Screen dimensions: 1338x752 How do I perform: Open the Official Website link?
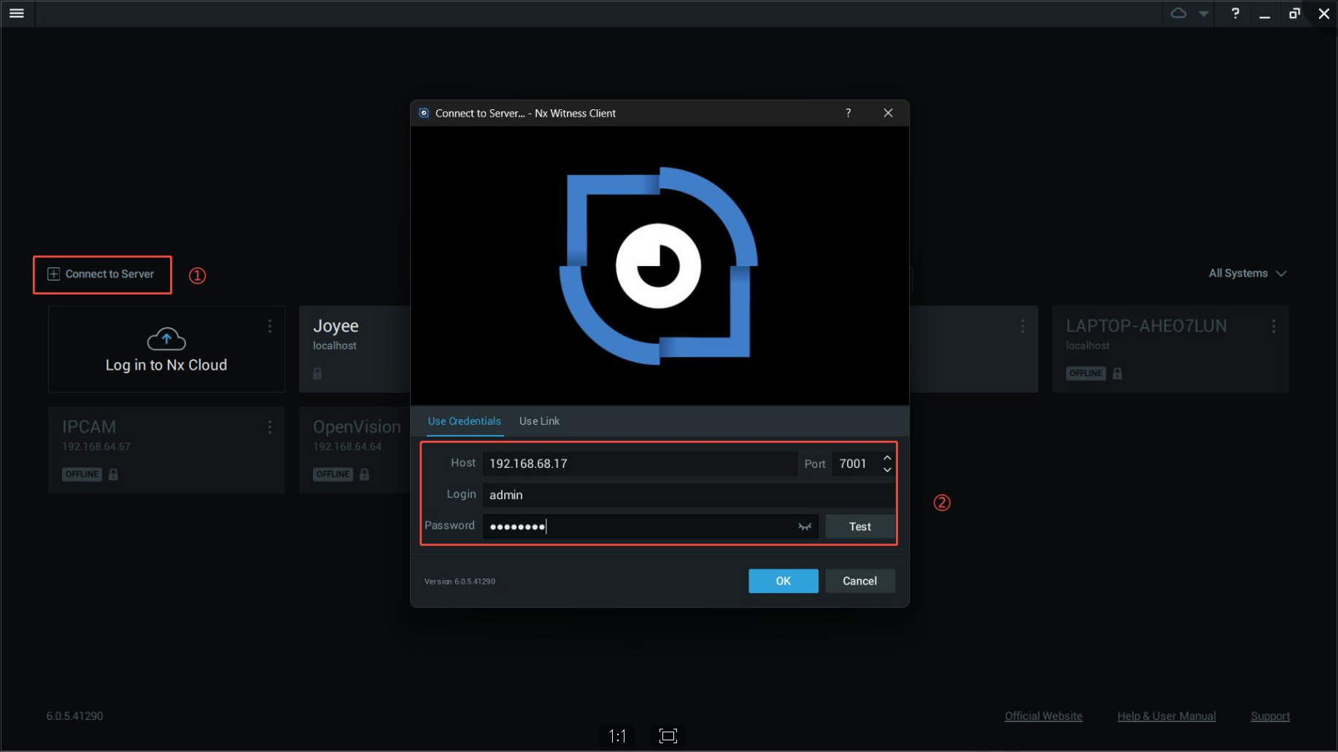tap(1043, 716)
